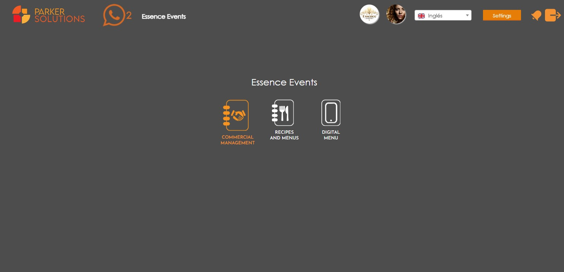Expand the language selector arrow
564x272 pixels.
coord(467,16)
